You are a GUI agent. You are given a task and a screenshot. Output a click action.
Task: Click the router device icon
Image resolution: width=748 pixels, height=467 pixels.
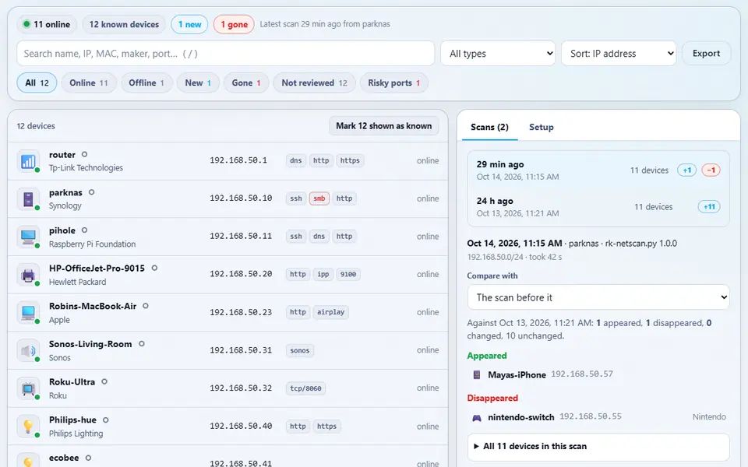(x=28, y=161)
